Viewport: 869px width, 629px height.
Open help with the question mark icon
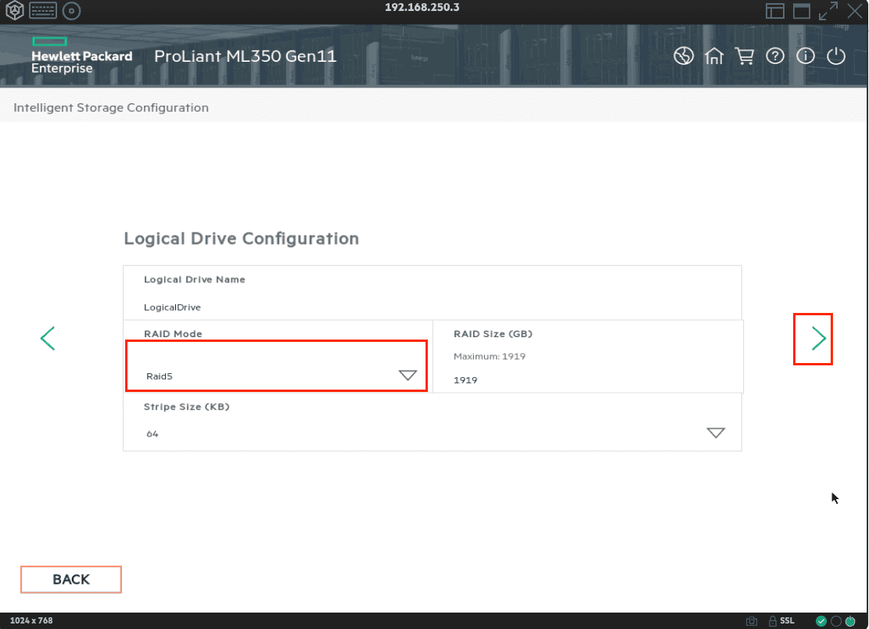pyautogui.click(x=774, y=56)
